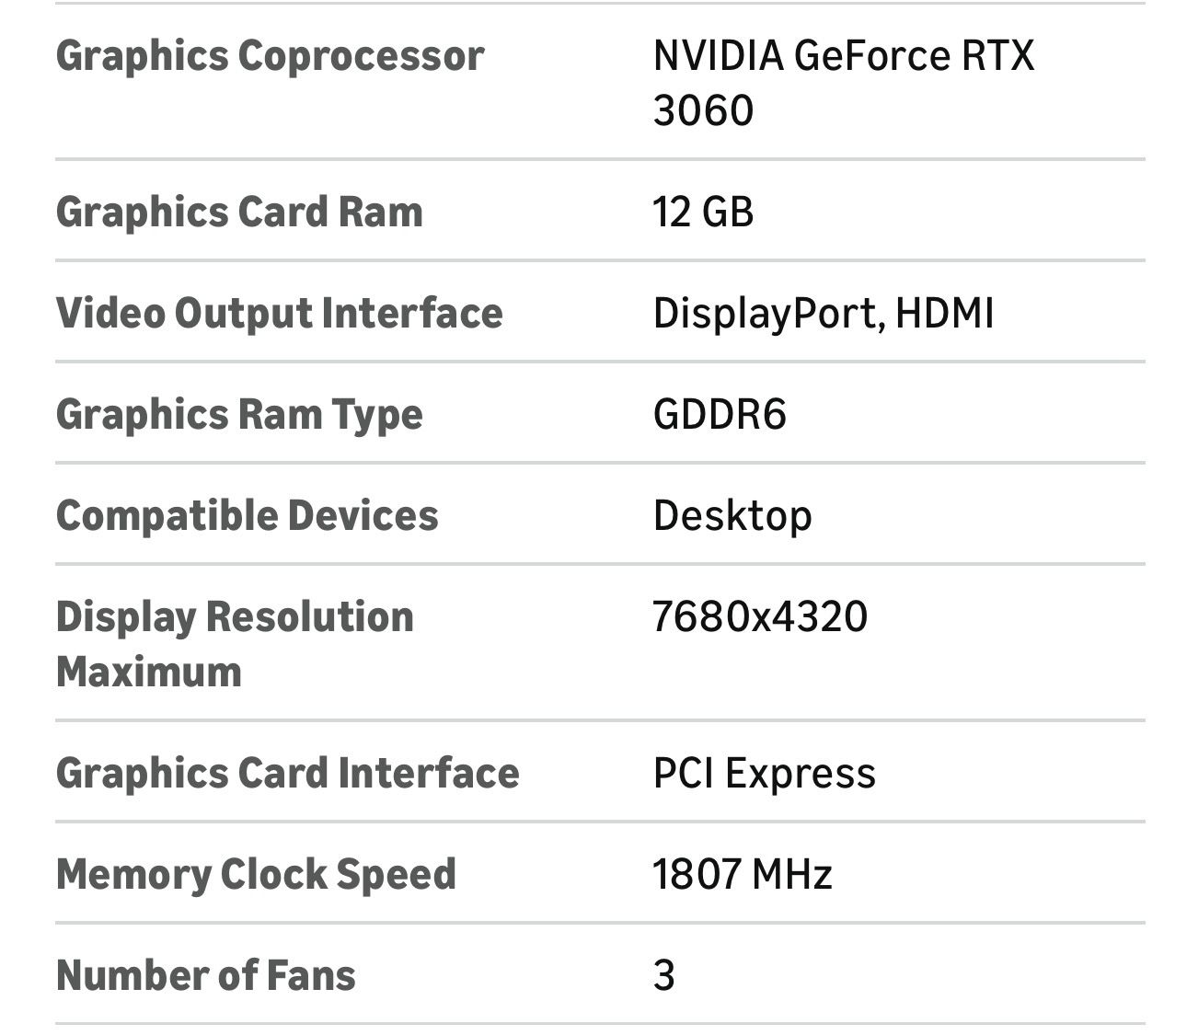
Task: Select the GDDR6 value
Action: pyautogui.click(x=720, y=415)
